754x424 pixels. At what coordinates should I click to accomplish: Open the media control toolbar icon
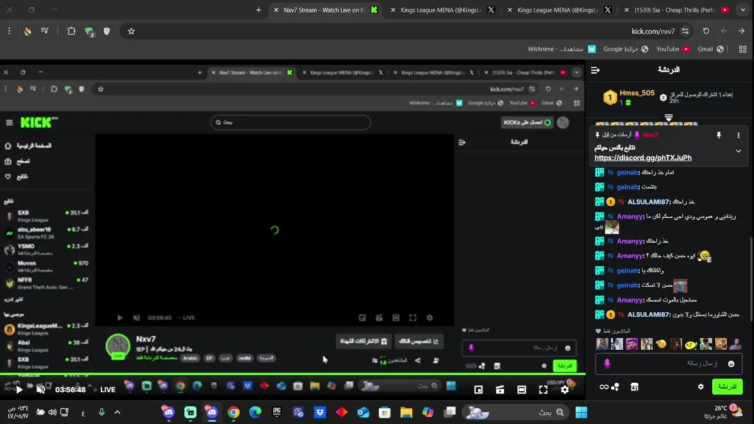click(45, 31)
